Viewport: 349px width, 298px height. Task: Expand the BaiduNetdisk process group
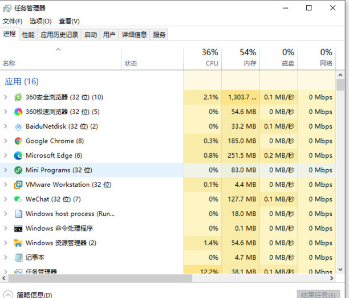pyautogui.click(x=6, y=126)
